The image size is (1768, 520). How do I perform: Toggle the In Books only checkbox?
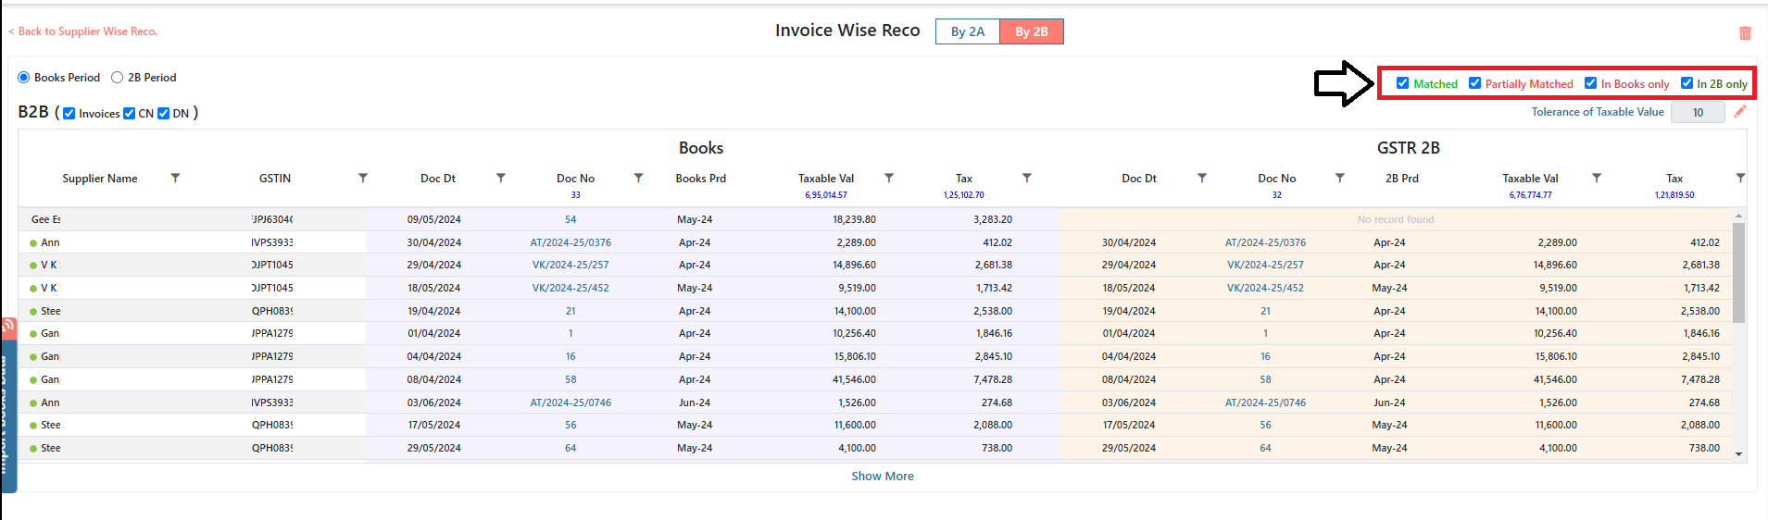tap(1591, 83)
